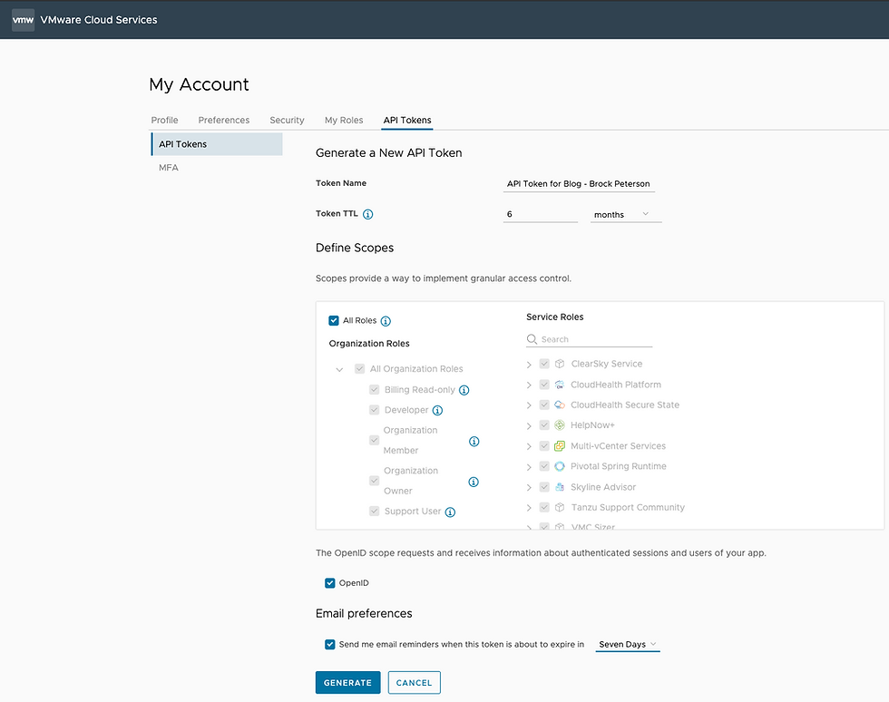The image size is (889, 702).
Task: Expand Multi-vCenter Services roles
Action: pos(529,446)
